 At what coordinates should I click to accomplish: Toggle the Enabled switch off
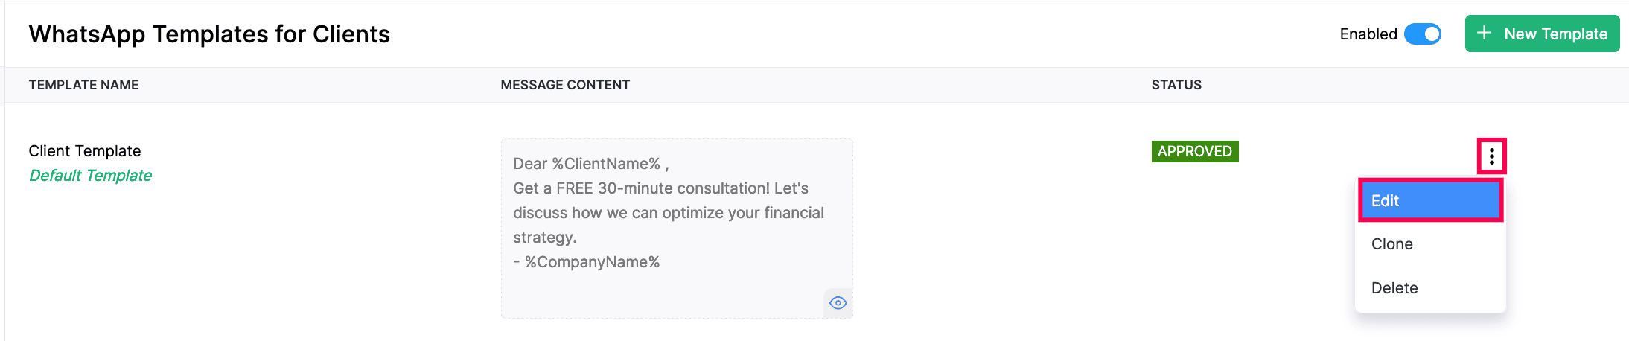(x=1422, y=34)
